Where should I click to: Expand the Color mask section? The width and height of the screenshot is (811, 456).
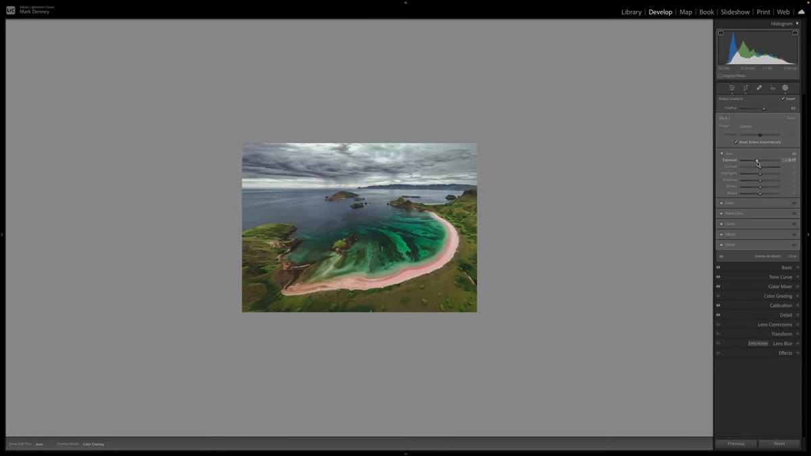click(x=722, y=203)
